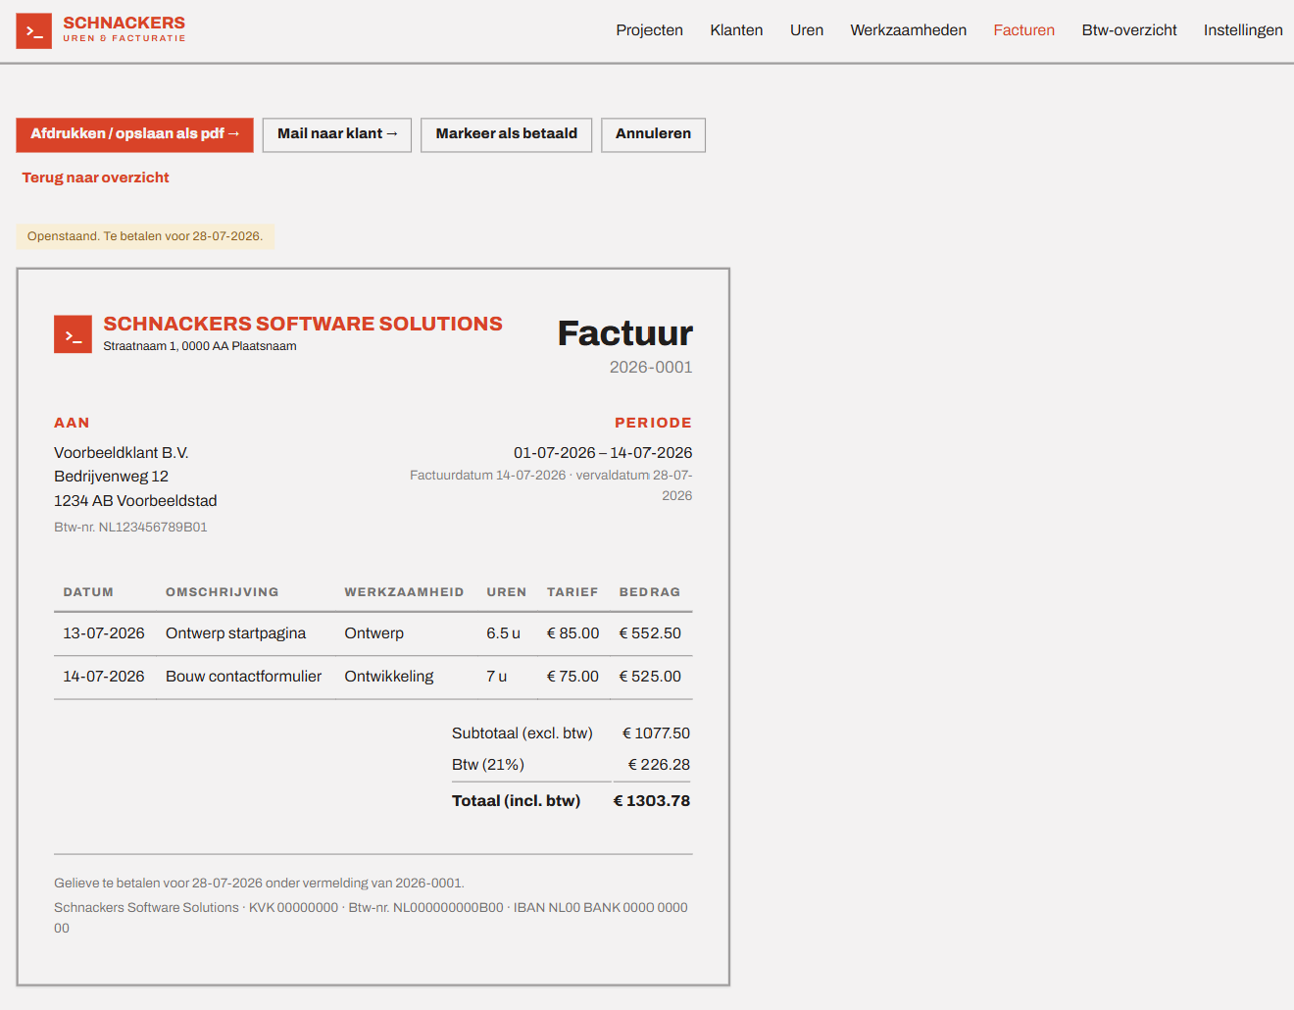This screenshot has width=1294, height=1010.
Task: Click the € 525.00 amount cell
Action: click(650, 677)
